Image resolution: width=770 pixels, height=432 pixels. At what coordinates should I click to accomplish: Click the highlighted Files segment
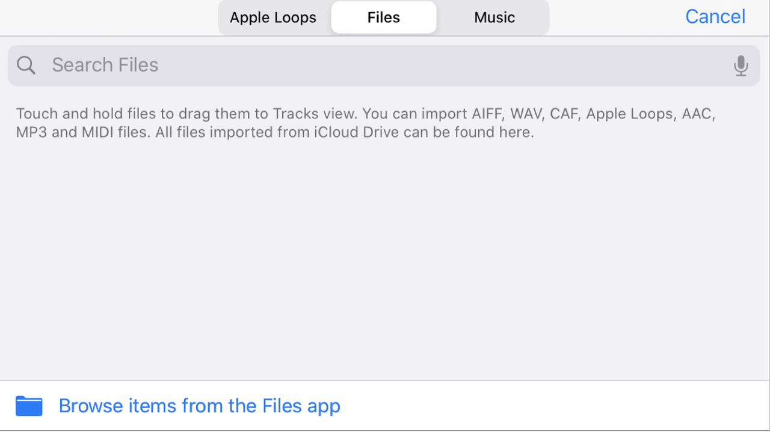click(384, 17)
